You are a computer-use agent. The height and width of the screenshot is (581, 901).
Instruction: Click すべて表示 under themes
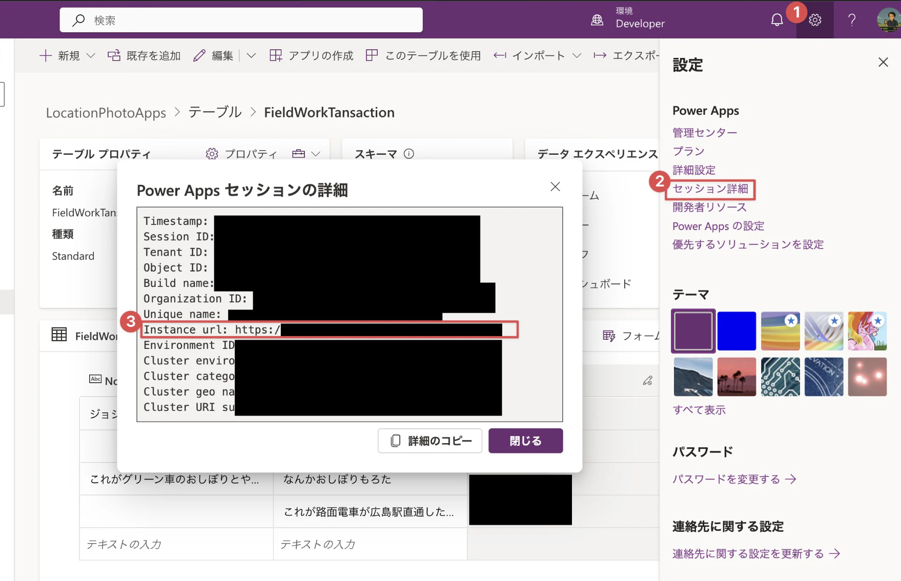[x=699, y=410]
